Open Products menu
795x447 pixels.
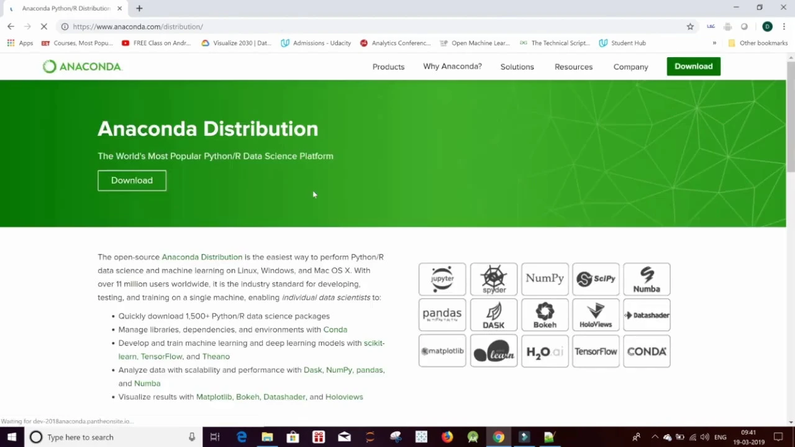coord(388,66)
